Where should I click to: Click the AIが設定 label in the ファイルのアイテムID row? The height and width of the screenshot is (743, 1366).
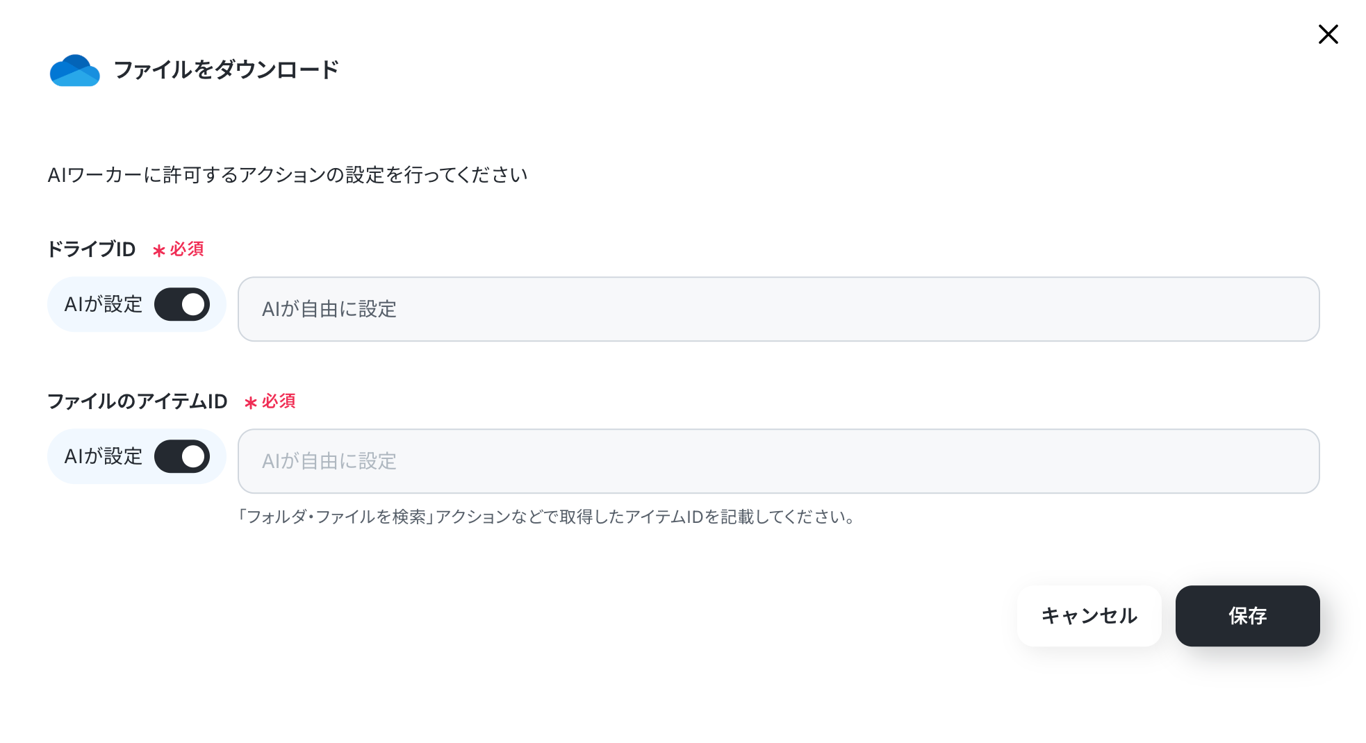pos(103,456)
